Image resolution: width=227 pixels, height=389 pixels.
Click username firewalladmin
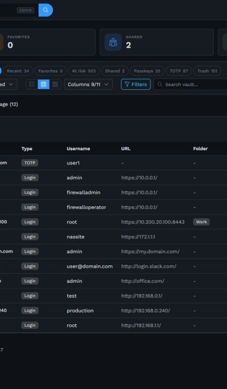click(x=84, y=192)
